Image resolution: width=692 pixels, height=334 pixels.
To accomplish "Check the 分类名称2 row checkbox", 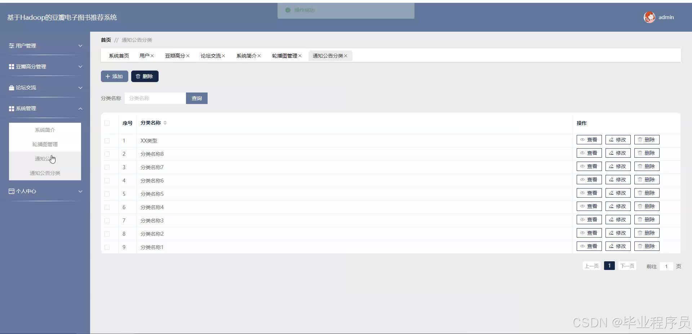I will [x=107, y=234].
